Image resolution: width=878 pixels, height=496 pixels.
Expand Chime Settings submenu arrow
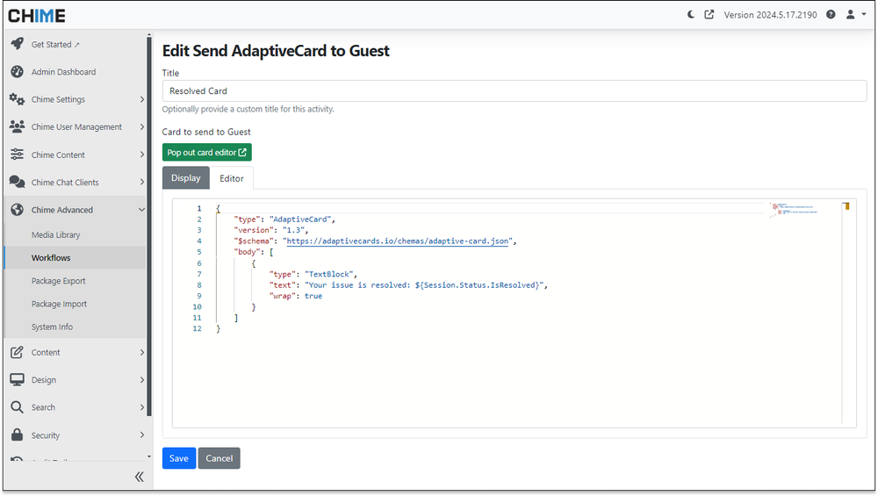(141, 99)
